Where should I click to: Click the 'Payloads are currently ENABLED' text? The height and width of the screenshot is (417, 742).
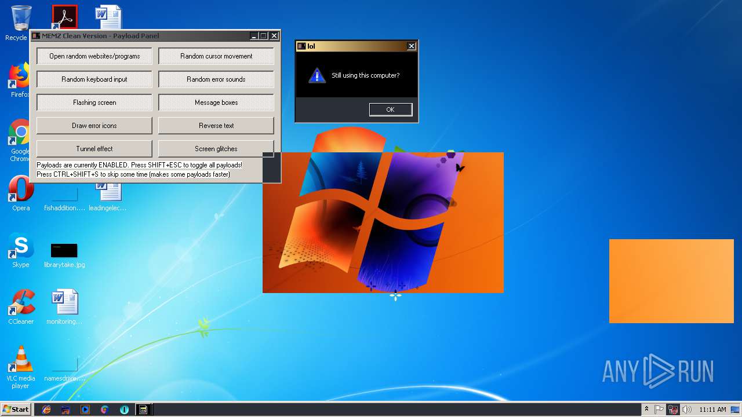[x=139, y=165]
